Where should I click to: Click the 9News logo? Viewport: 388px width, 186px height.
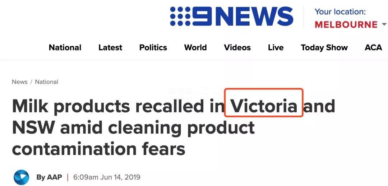pyautogui.click(x=232, y=16)
